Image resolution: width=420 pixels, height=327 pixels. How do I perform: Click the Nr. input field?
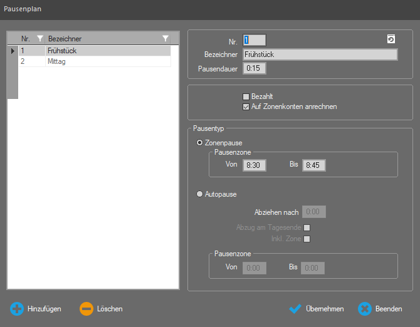click(255, 40)
